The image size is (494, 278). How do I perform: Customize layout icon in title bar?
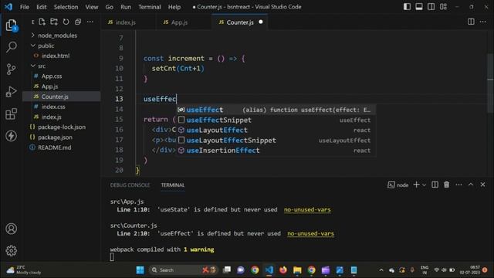pos(443,7)
